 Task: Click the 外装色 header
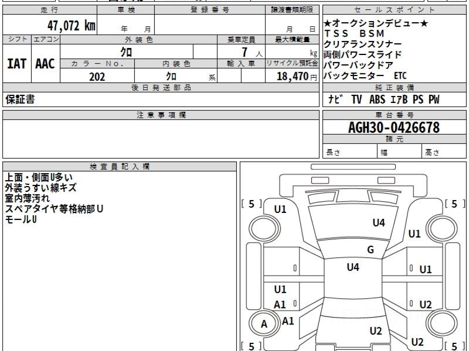(139, 39)
